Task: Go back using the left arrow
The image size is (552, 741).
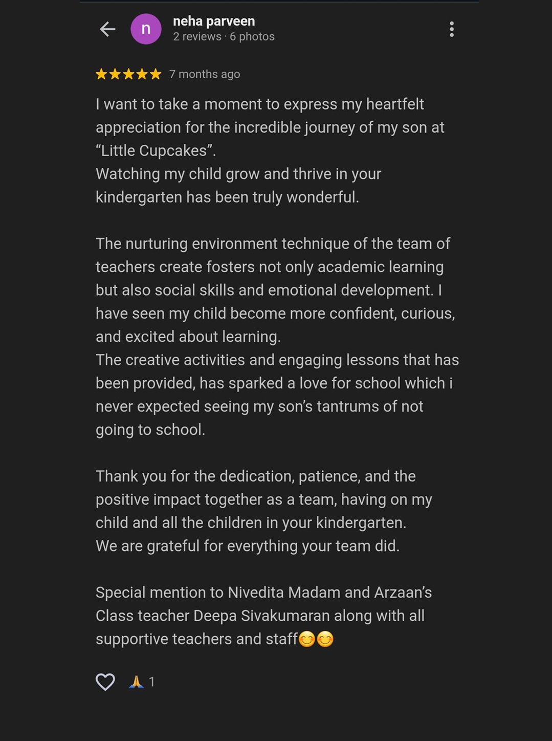Action: click(x=107, y=29)
